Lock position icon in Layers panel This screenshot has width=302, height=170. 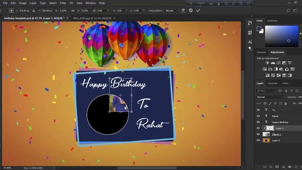coord(275,103)
